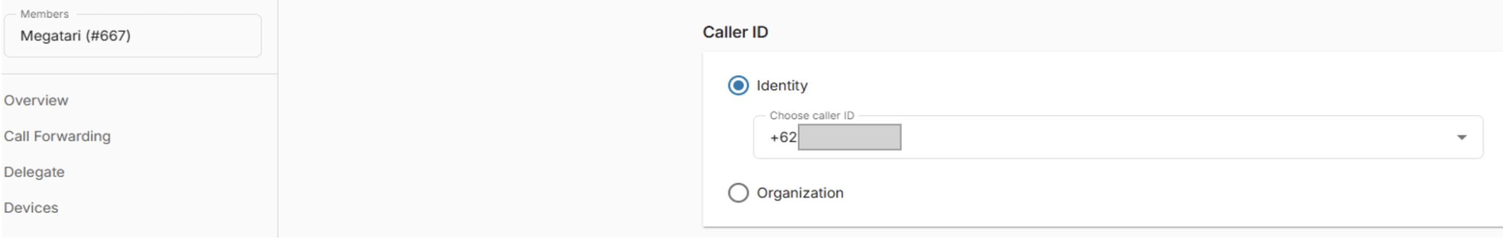Open the Overview section
The image size is (1503, 238).
(36, 100)
